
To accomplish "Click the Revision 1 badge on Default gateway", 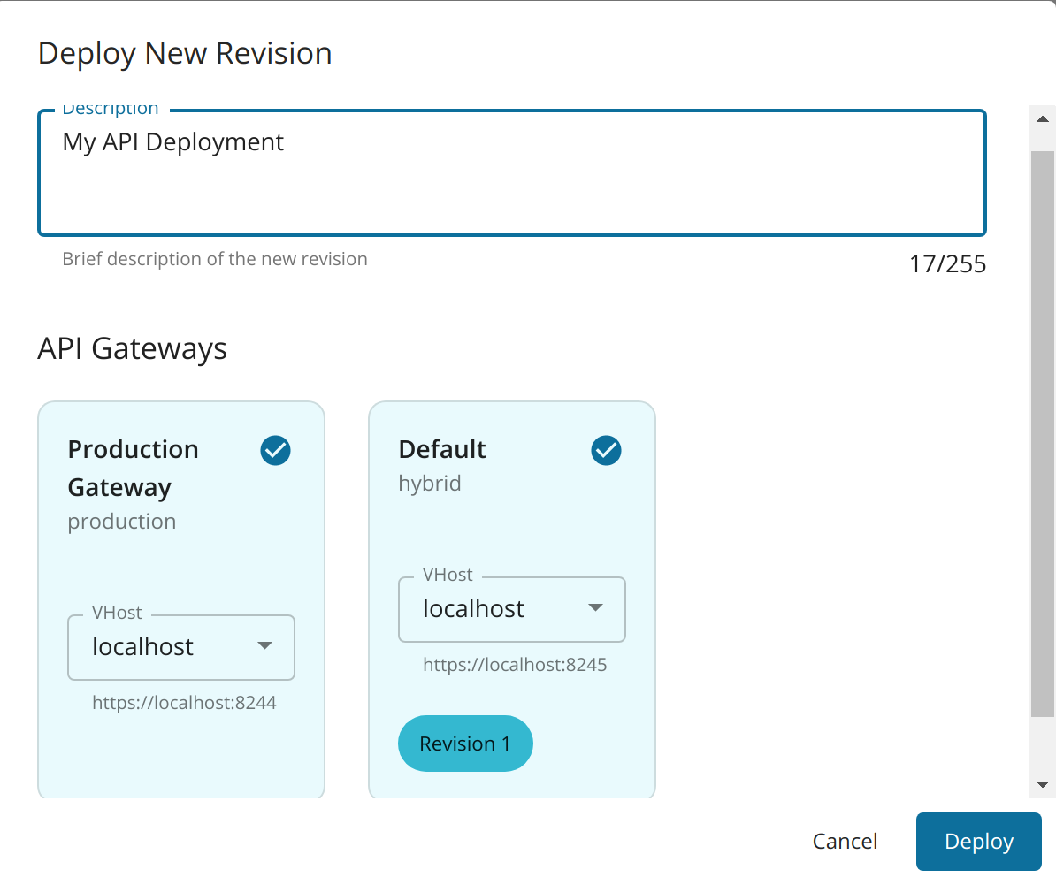I will (x=465, y=744).
